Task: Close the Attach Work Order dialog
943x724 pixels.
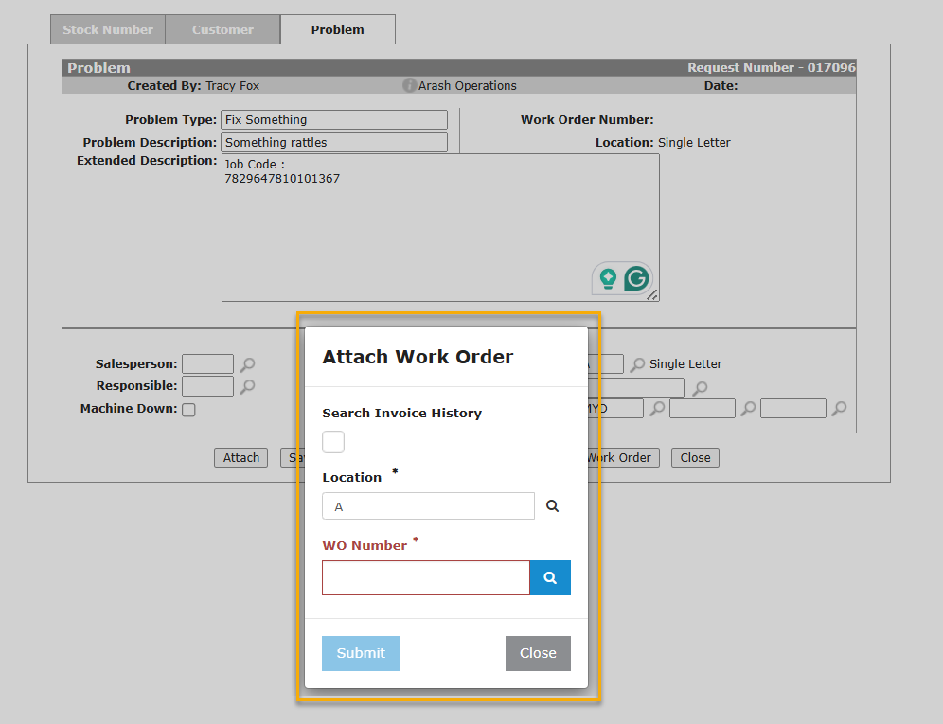Action: point(538,653)
